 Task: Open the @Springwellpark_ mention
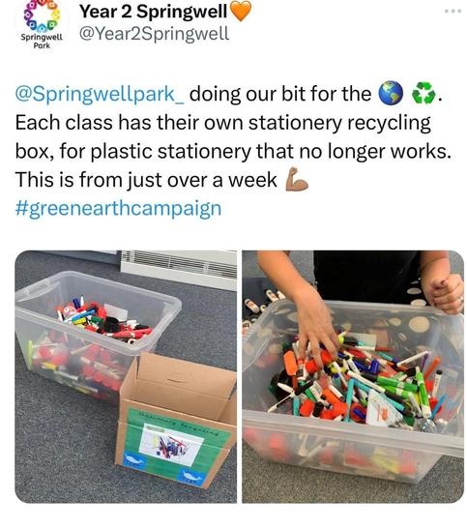coord(100,94)
